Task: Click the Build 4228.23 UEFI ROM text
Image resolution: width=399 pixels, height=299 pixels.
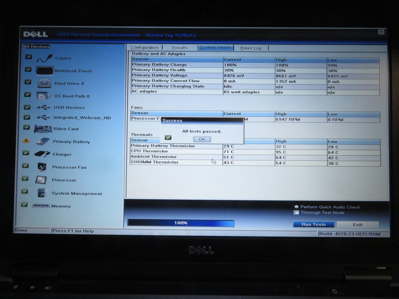Action: point(350,234)
